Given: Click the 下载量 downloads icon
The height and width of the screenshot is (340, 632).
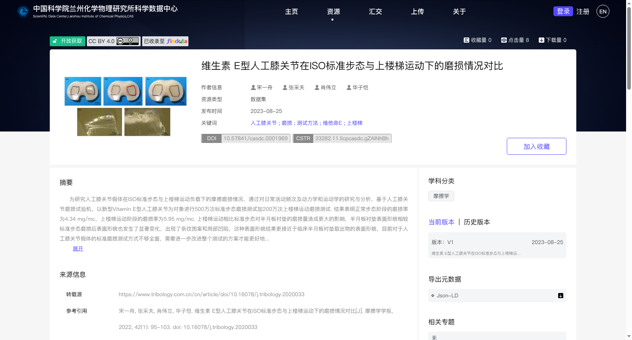Looking at the screenshot, I should click(x=542, y=40).
